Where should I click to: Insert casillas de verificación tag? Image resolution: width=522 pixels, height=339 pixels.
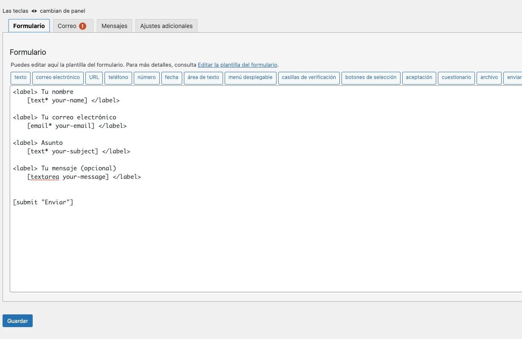click(x=309, y=78)
